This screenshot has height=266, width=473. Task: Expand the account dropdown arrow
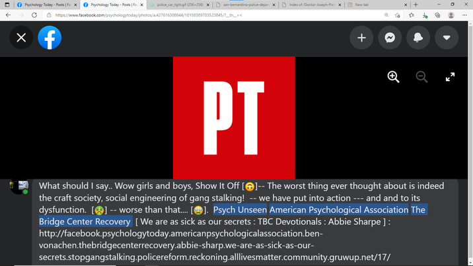[x=447, y=38]
